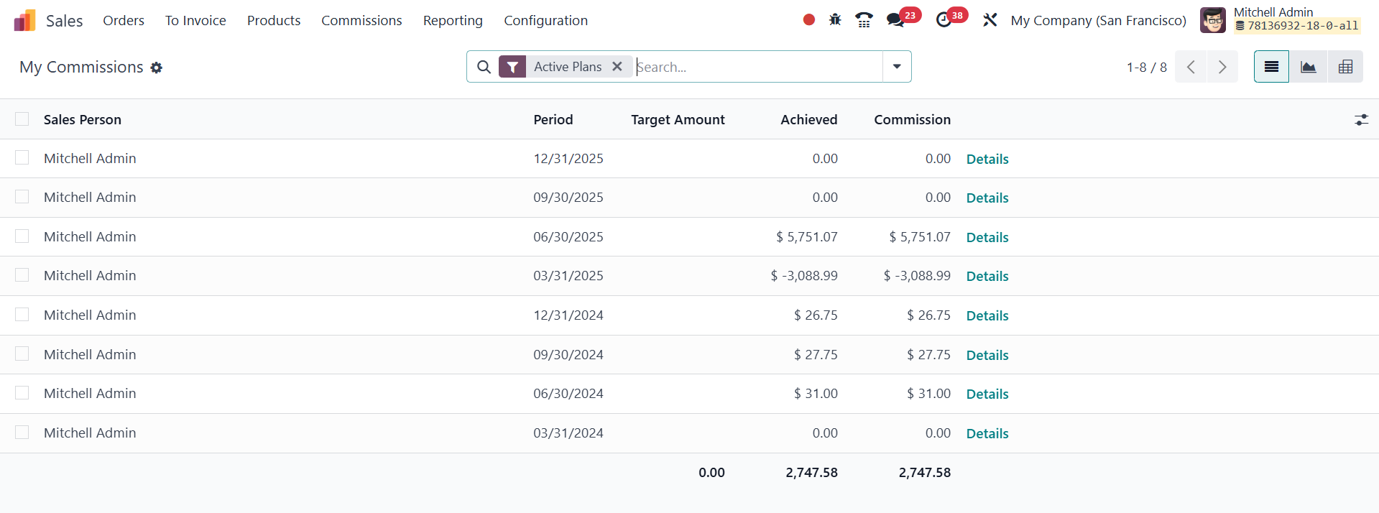Image resolution: width=1379 pixels, height=513 pixels.
Task: Switch to graph view
Action: click(x=1308, y=67)
